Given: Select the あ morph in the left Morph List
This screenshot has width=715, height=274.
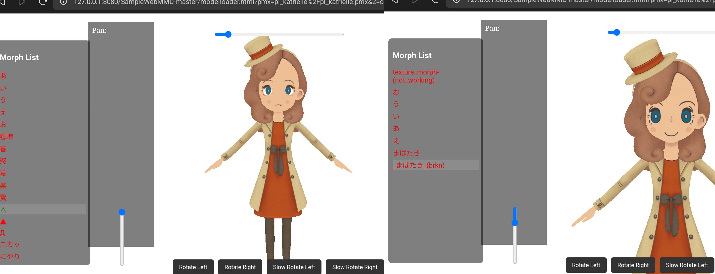Looking at the screenshot, I should (3, 76).
